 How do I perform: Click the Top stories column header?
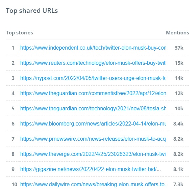19,33
